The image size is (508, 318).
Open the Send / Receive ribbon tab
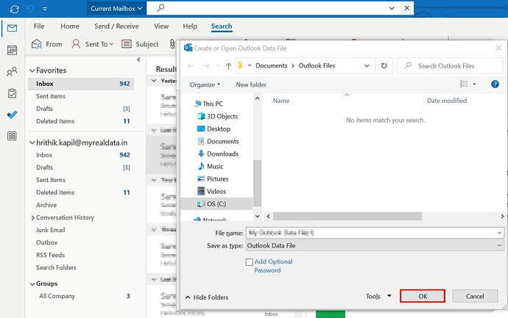118,26
